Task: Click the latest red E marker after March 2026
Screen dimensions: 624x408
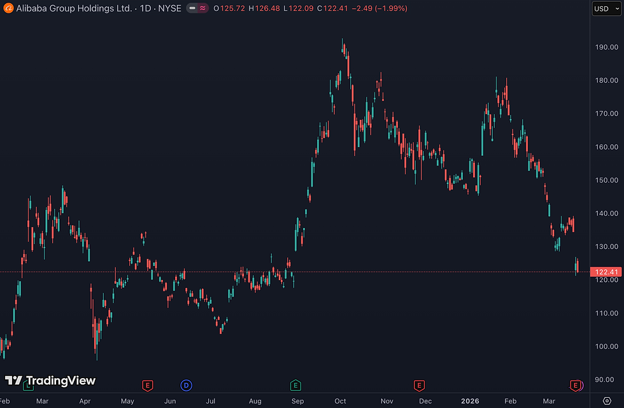Action: click(575, 385)
